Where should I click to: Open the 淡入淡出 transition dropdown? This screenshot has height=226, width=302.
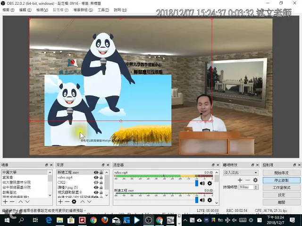241,173
